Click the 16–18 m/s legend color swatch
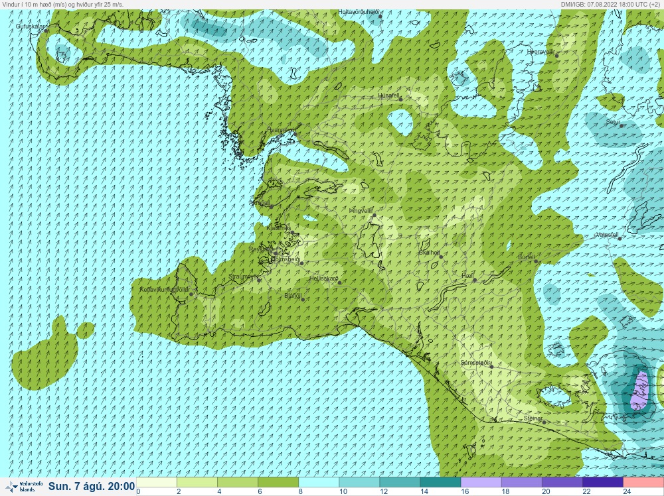664x496 pixels. click(481, 482)
